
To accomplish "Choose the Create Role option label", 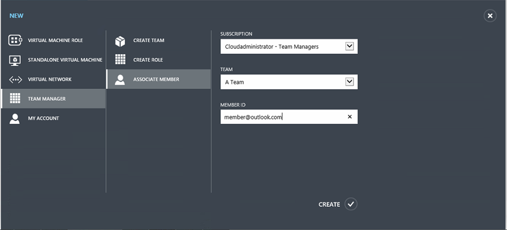I will tap(148, 60).
